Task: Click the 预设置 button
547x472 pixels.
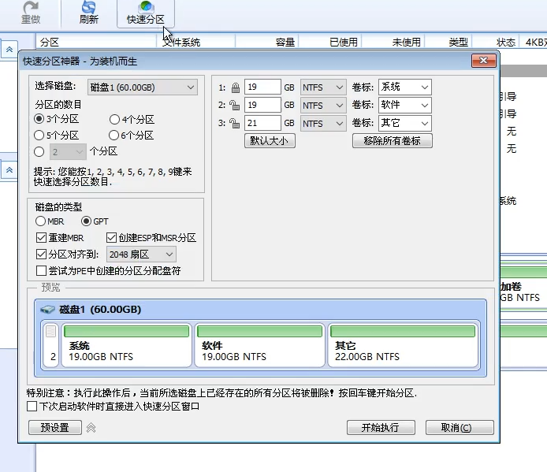Action: 55,427
